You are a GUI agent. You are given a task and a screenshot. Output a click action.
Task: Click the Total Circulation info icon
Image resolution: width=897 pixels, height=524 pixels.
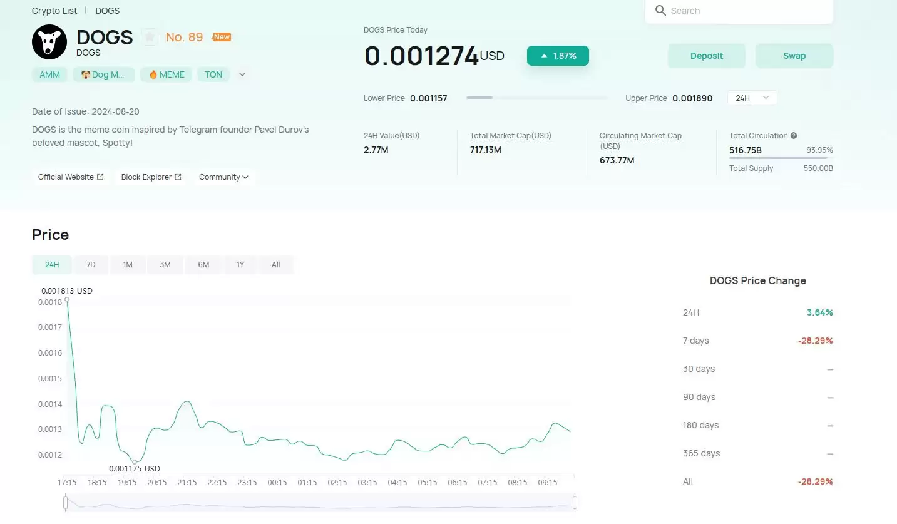[x=794, y=135]
